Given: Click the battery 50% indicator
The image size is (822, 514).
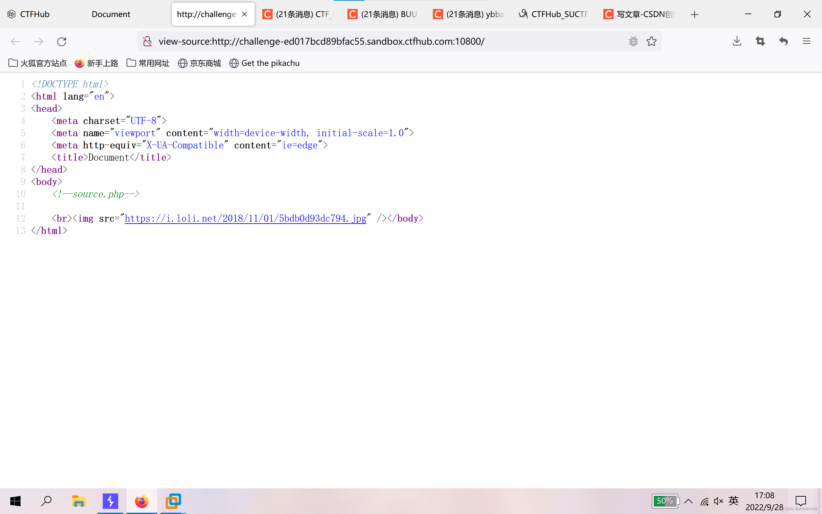Looking at the screenshot, I should coord(665,501).
